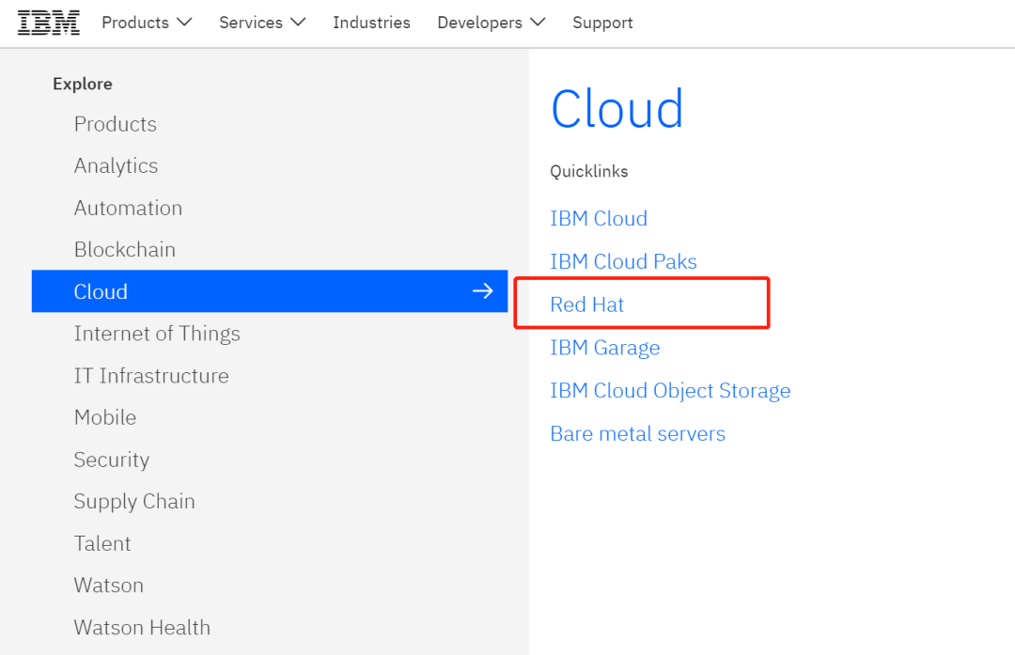Select Analytics in the Explore list
Image resolution: width=1015 pixels, height=655 pixels.
coord(116,166)
